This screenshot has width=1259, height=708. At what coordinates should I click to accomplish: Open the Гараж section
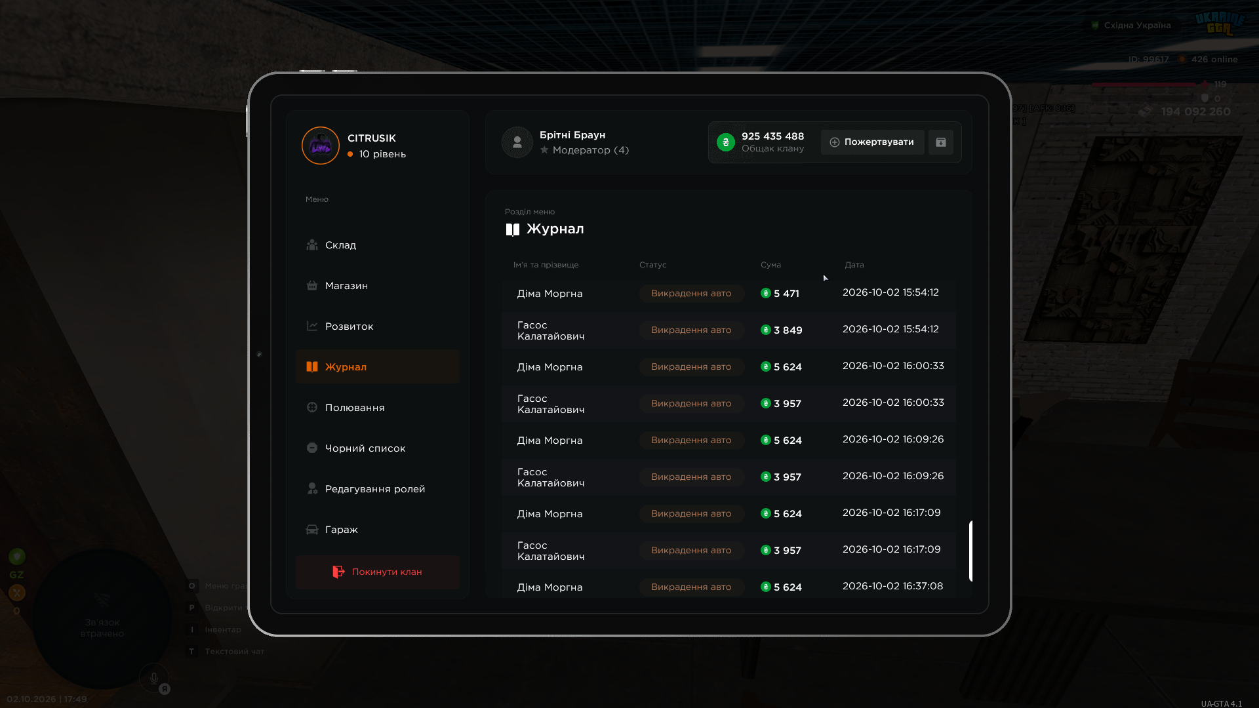coord(377,530)
